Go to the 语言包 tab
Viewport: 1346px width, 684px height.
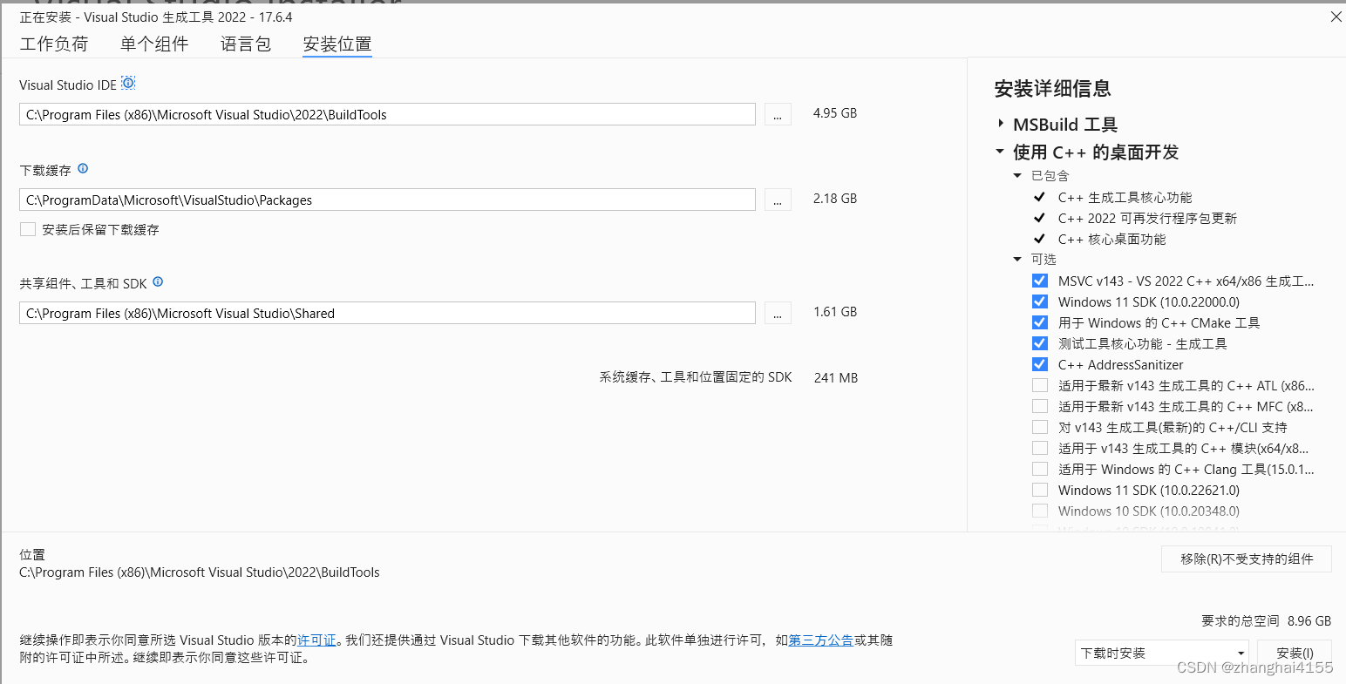click(x=246, y=44)
